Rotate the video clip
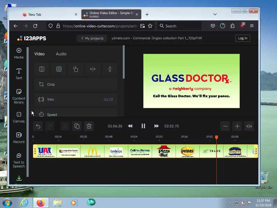The width and height of the screenshot is (277, 208). click(x=76, y=69)
